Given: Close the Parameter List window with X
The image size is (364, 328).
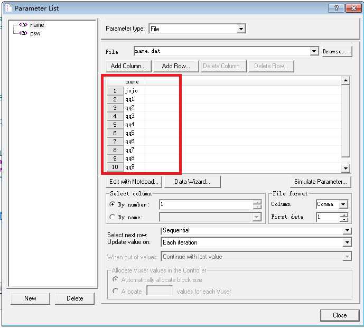Looking at the screenshot, I should (x=353, y=8).
